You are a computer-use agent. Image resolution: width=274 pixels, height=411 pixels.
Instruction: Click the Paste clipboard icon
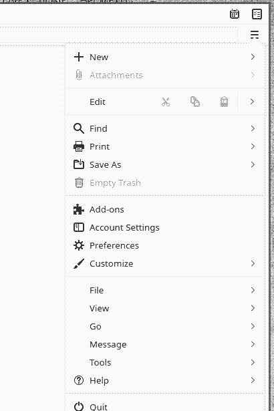pyautogui.click(x=224, y=102)
